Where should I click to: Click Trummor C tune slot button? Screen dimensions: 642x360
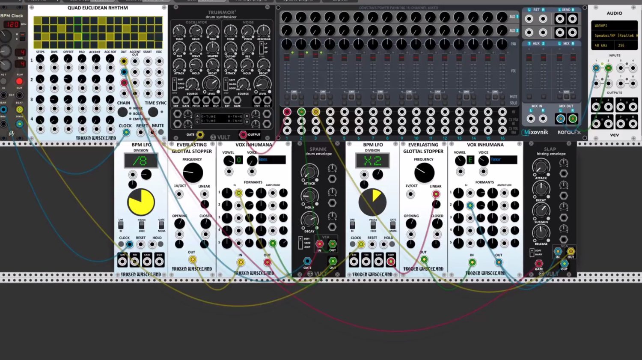pyautogui.click(x=197, y=121)
